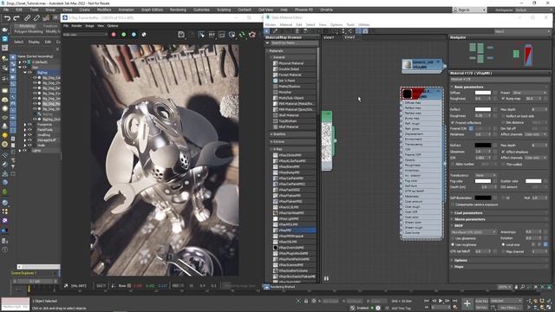
Task: Open RGB color channel dropdown in frame buffer
Action: (x=85, y=35)
